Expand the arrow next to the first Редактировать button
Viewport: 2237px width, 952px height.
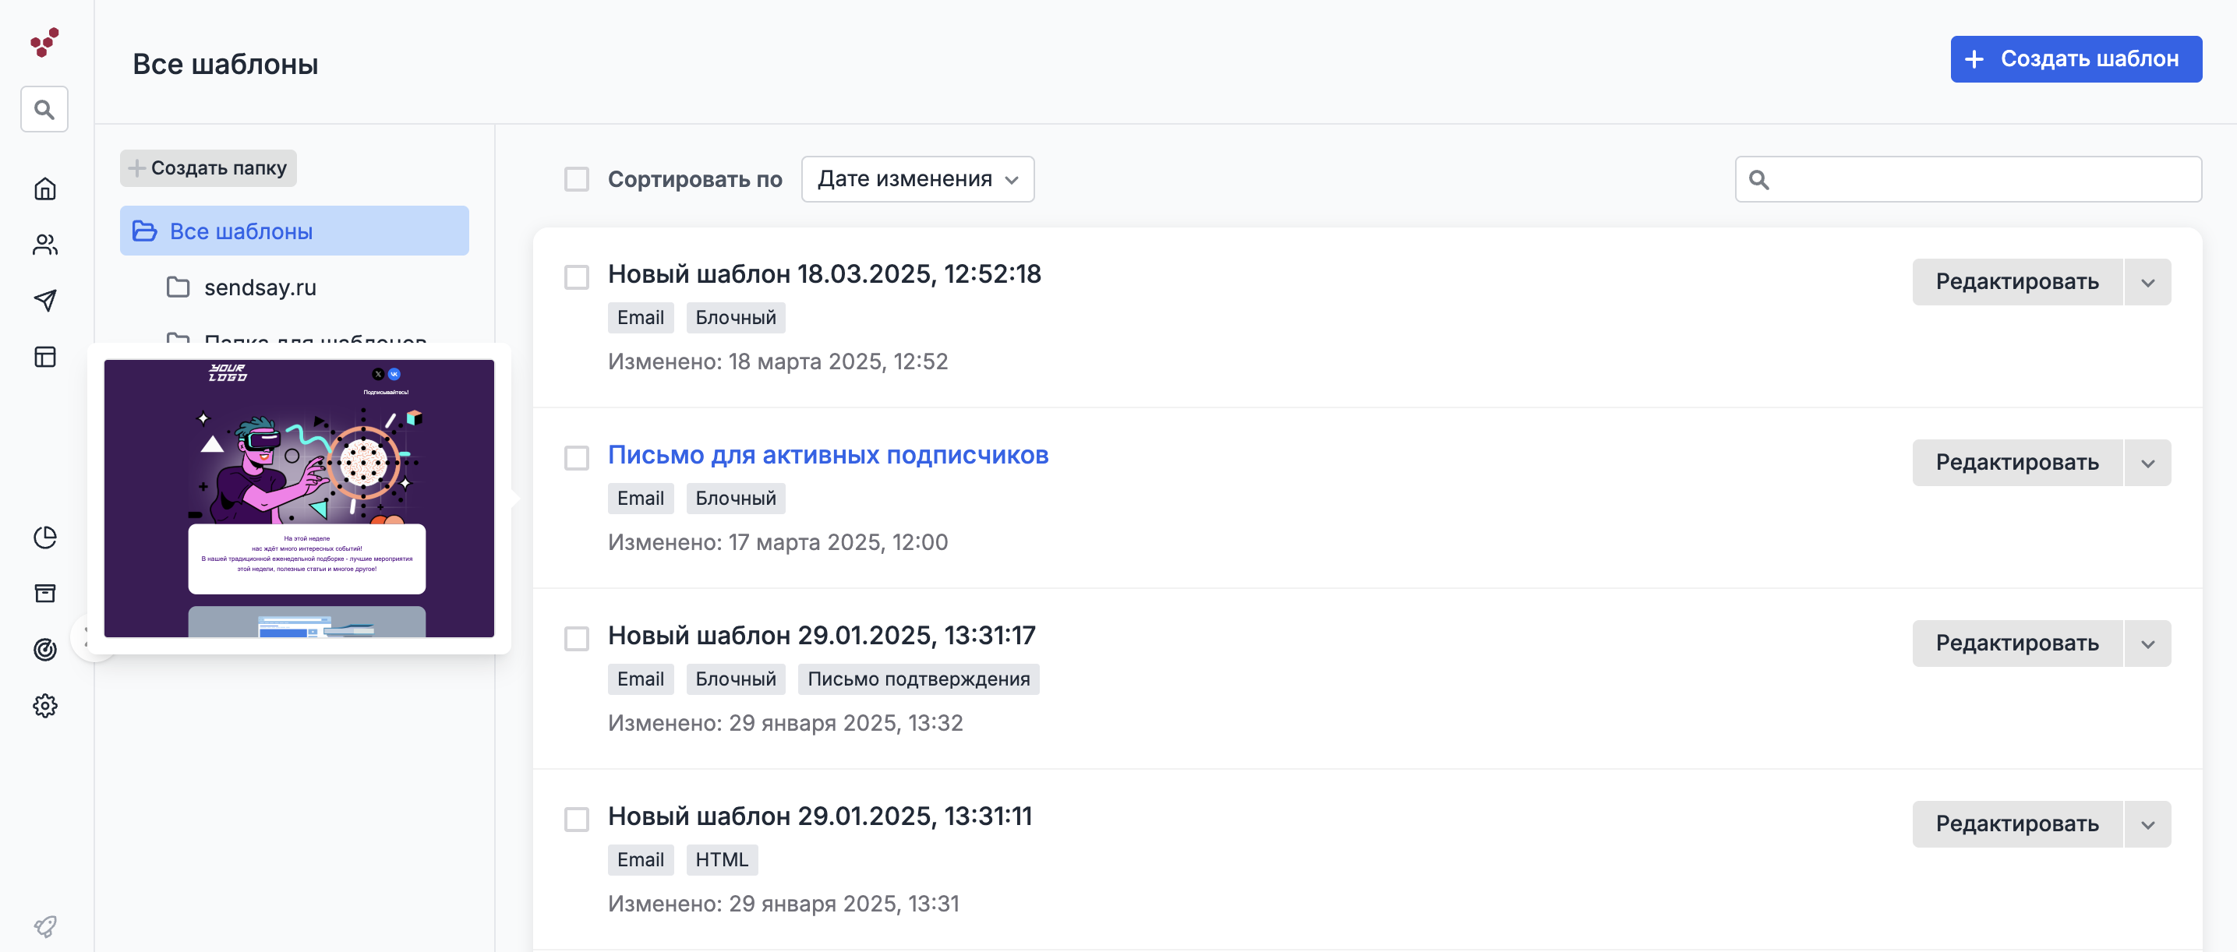point(2147,282)
